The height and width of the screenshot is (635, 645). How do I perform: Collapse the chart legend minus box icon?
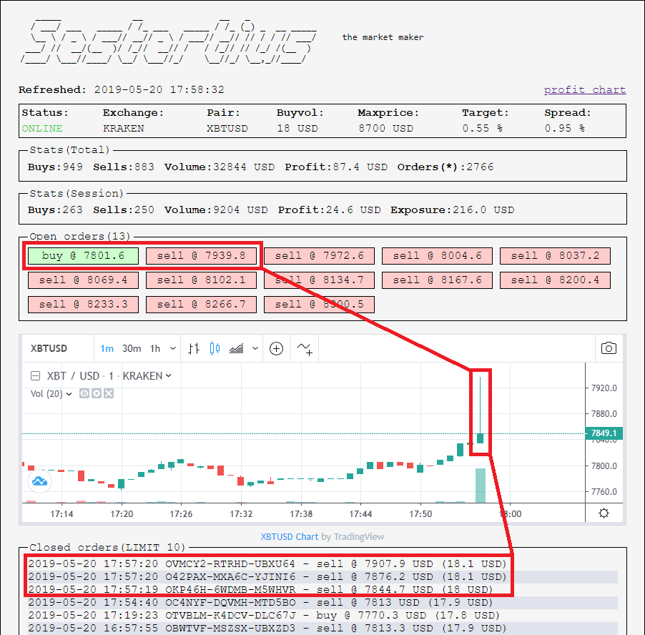coord(36,376)
